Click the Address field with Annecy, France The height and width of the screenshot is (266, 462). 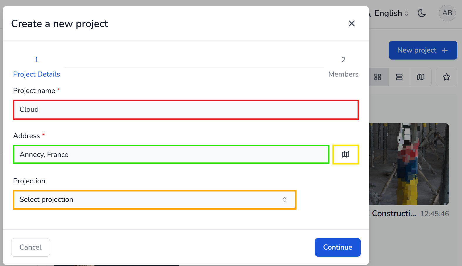point(171,155)
